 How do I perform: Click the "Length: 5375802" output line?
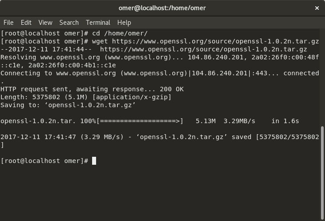[85, 97]
